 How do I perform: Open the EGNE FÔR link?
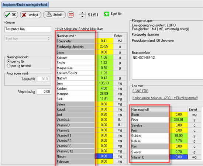pos(140,91)
